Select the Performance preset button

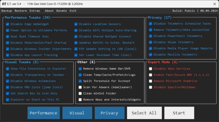tap(44, 113)
